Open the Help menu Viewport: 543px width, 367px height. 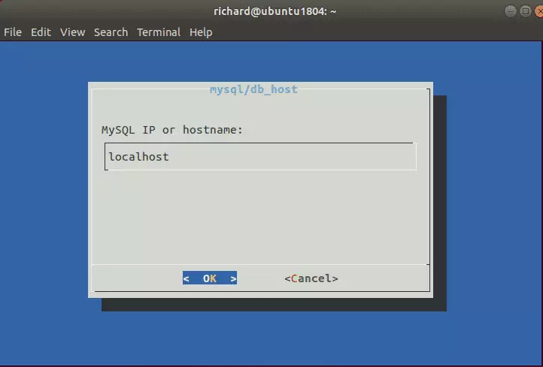pyautogui.click(x=201, y=32)
